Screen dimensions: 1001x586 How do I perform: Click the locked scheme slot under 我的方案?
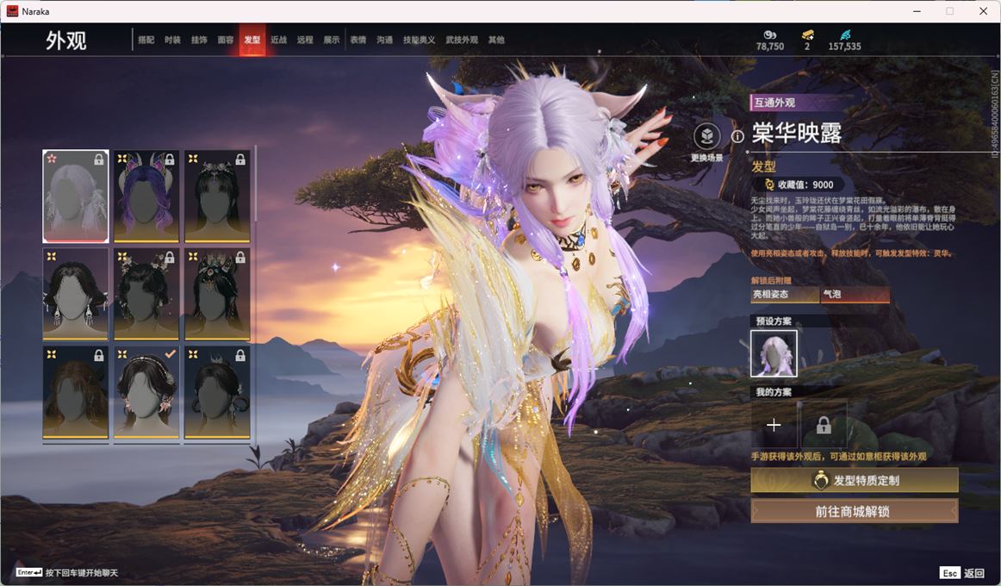pos(824,425)
